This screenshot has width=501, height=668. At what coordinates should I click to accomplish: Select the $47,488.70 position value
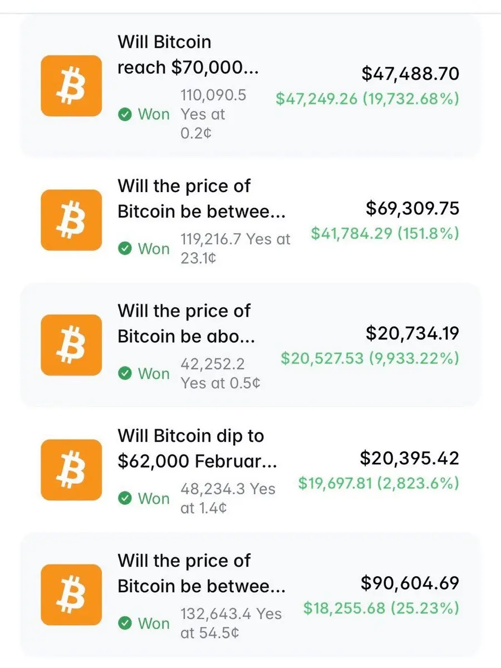[x=410, y=73]
